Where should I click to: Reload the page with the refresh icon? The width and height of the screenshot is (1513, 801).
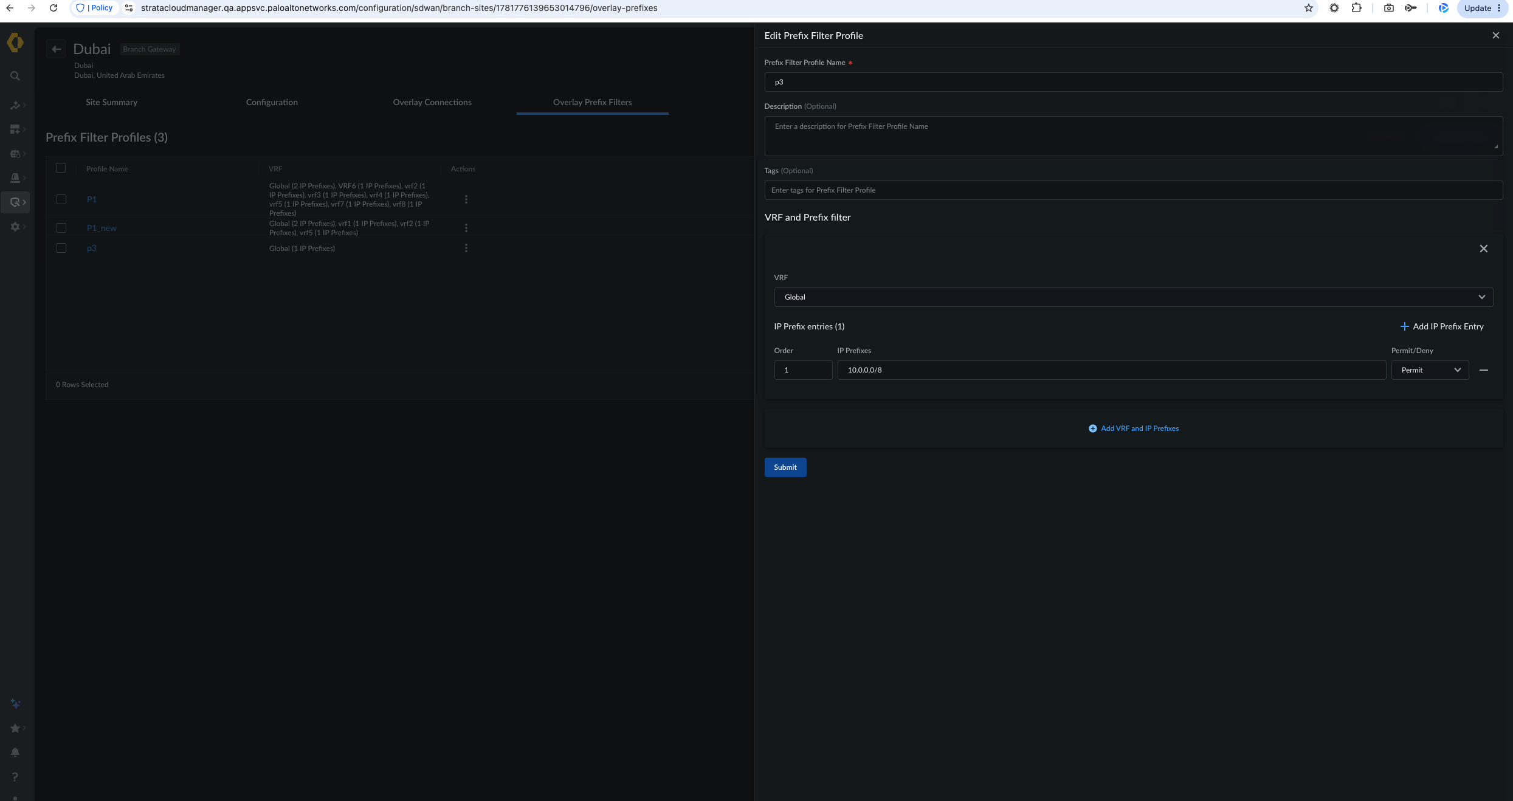pyautogui.click(x=53, y=8)
